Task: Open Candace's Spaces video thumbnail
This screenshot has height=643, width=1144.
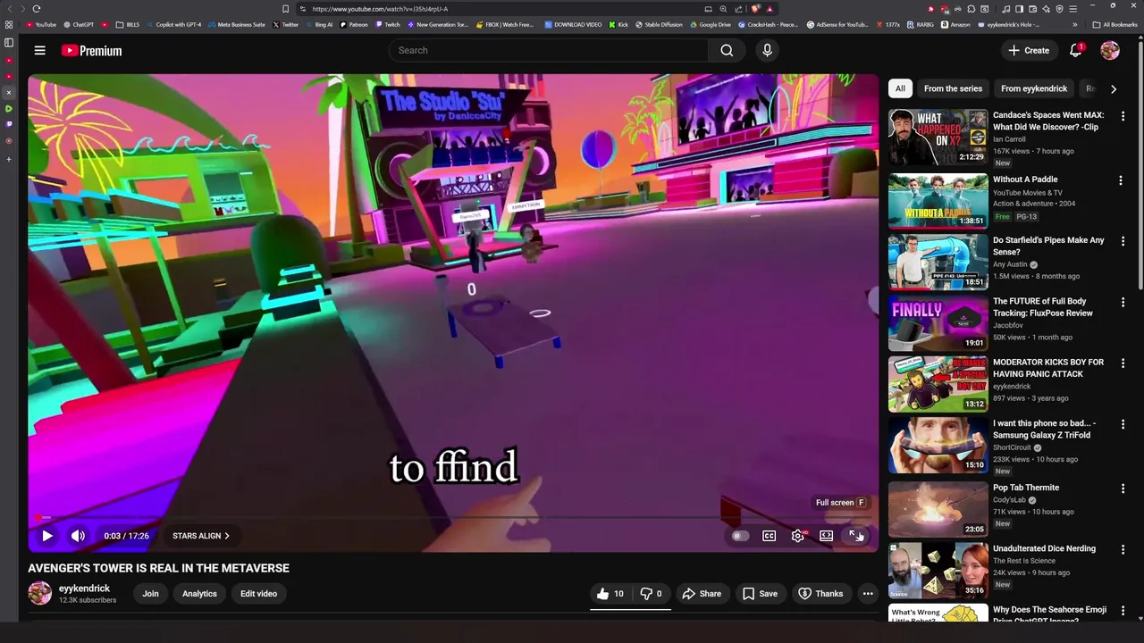Action: 938,138
